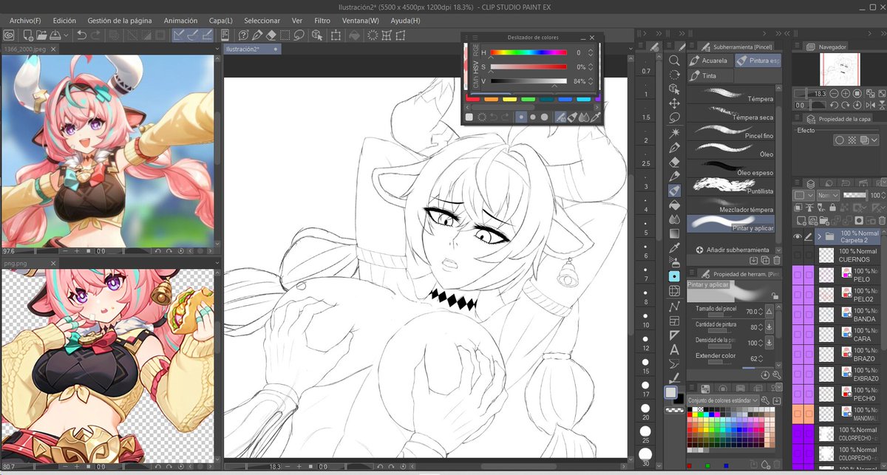
Task: Expand the Carpeta 2 layer folder
Action: click(x=819, y=237)
